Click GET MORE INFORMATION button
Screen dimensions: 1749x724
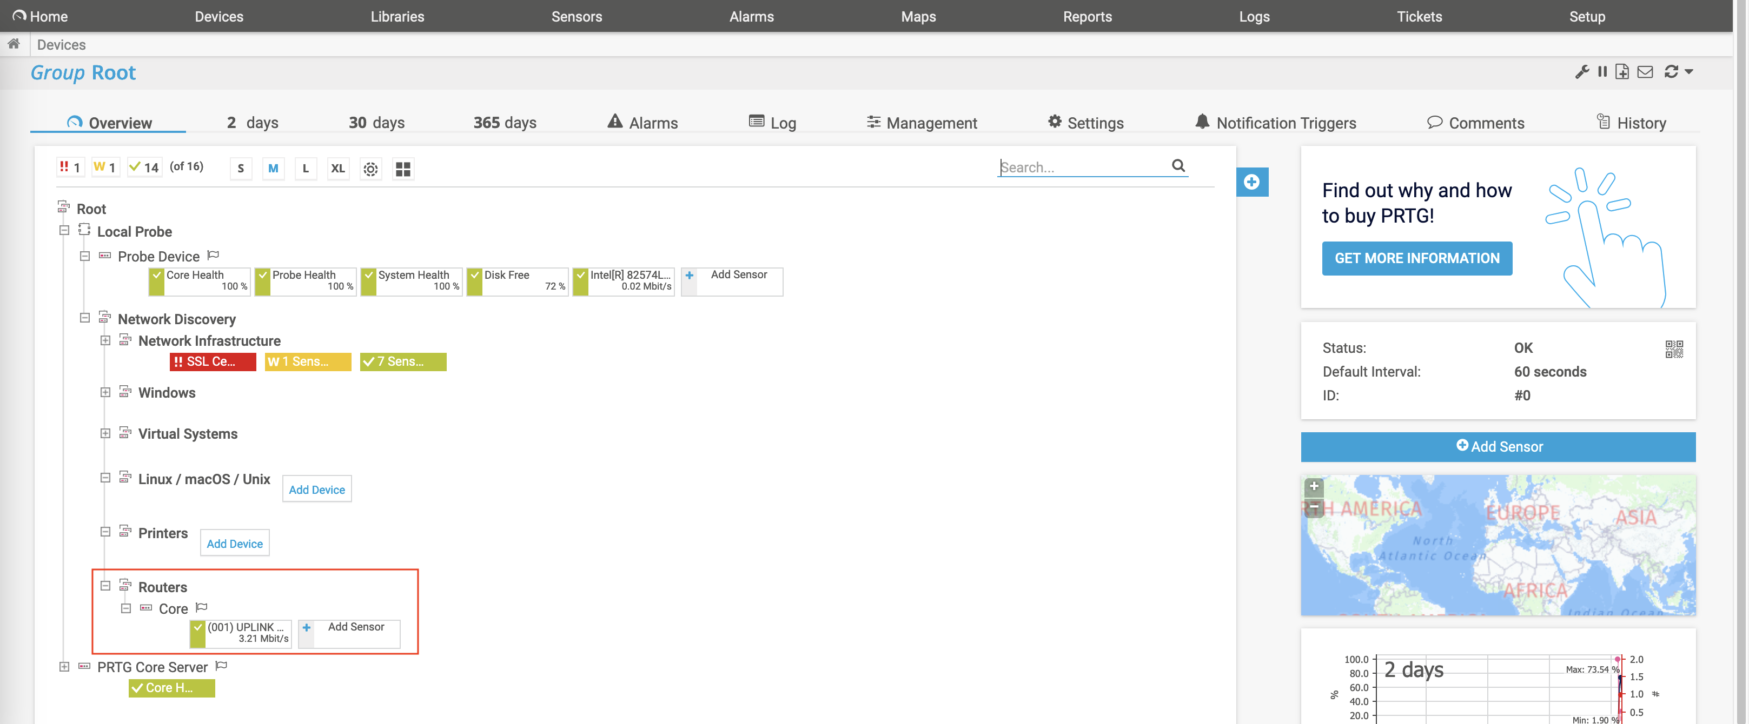pos(1416,258)
